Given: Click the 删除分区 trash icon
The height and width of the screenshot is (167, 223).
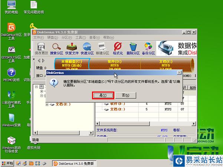Looking at the screenshot, I should 133,49.
